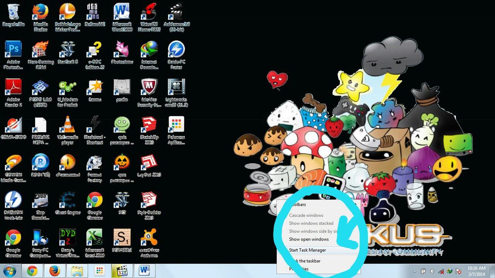The height and width of the screenshot is (278, 495).
Task: Click the Windows Start button
Action: point(9,271)
